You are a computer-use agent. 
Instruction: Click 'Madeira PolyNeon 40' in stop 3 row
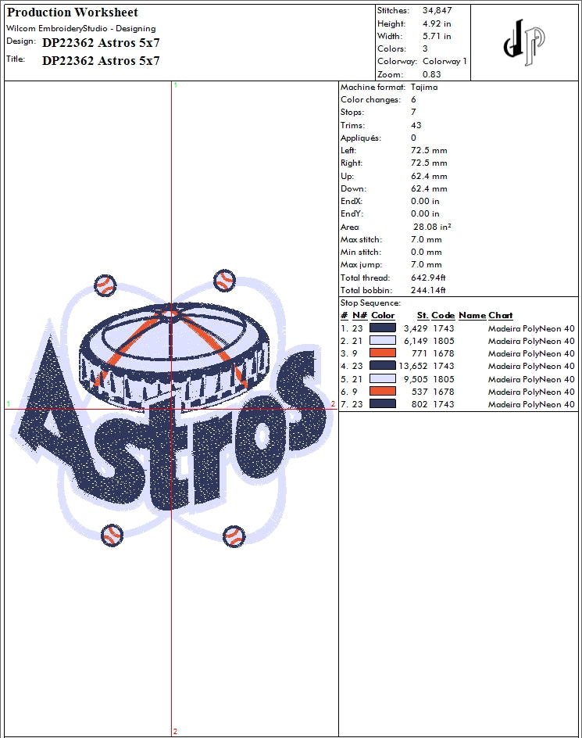point(531,353)
